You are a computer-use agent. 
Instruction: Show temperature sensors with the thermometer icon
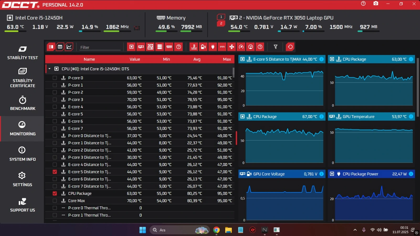194,47
